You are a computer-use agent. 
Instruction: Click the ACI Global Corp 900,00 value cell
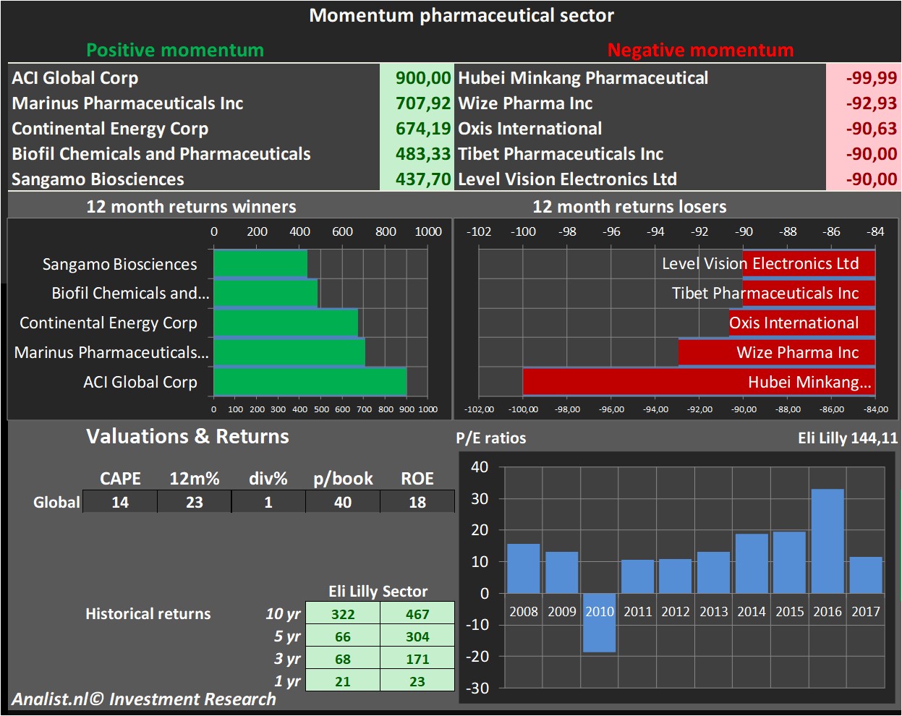(x=417, y=78)
